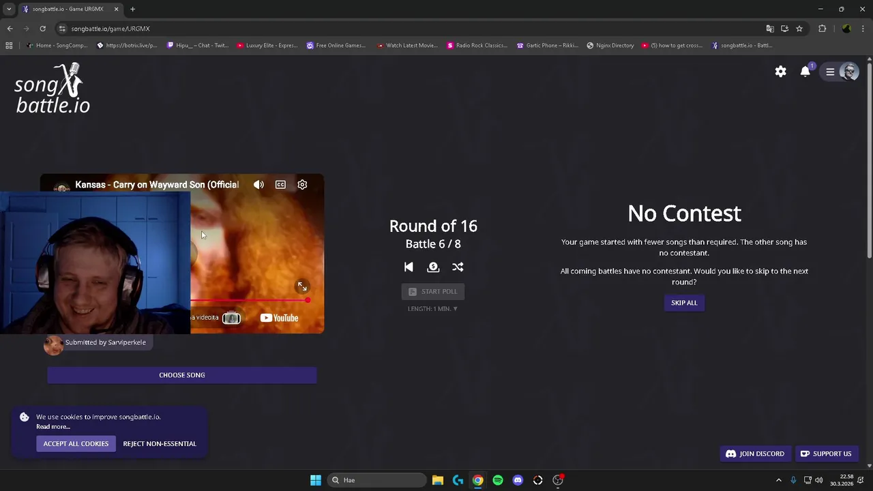Shuffle battles with the shuffle icon
Image resolution: width=873 pixels, height=491 pixels.
(458, 267)
